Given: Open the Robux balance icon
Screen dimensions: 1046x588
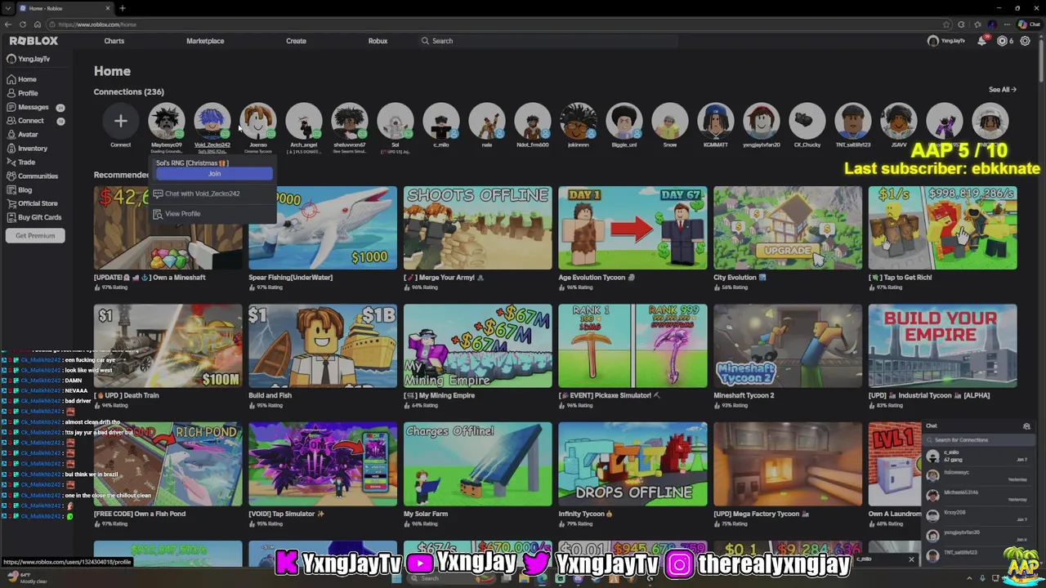Looking at the screenshot, I should (1002, 41).
